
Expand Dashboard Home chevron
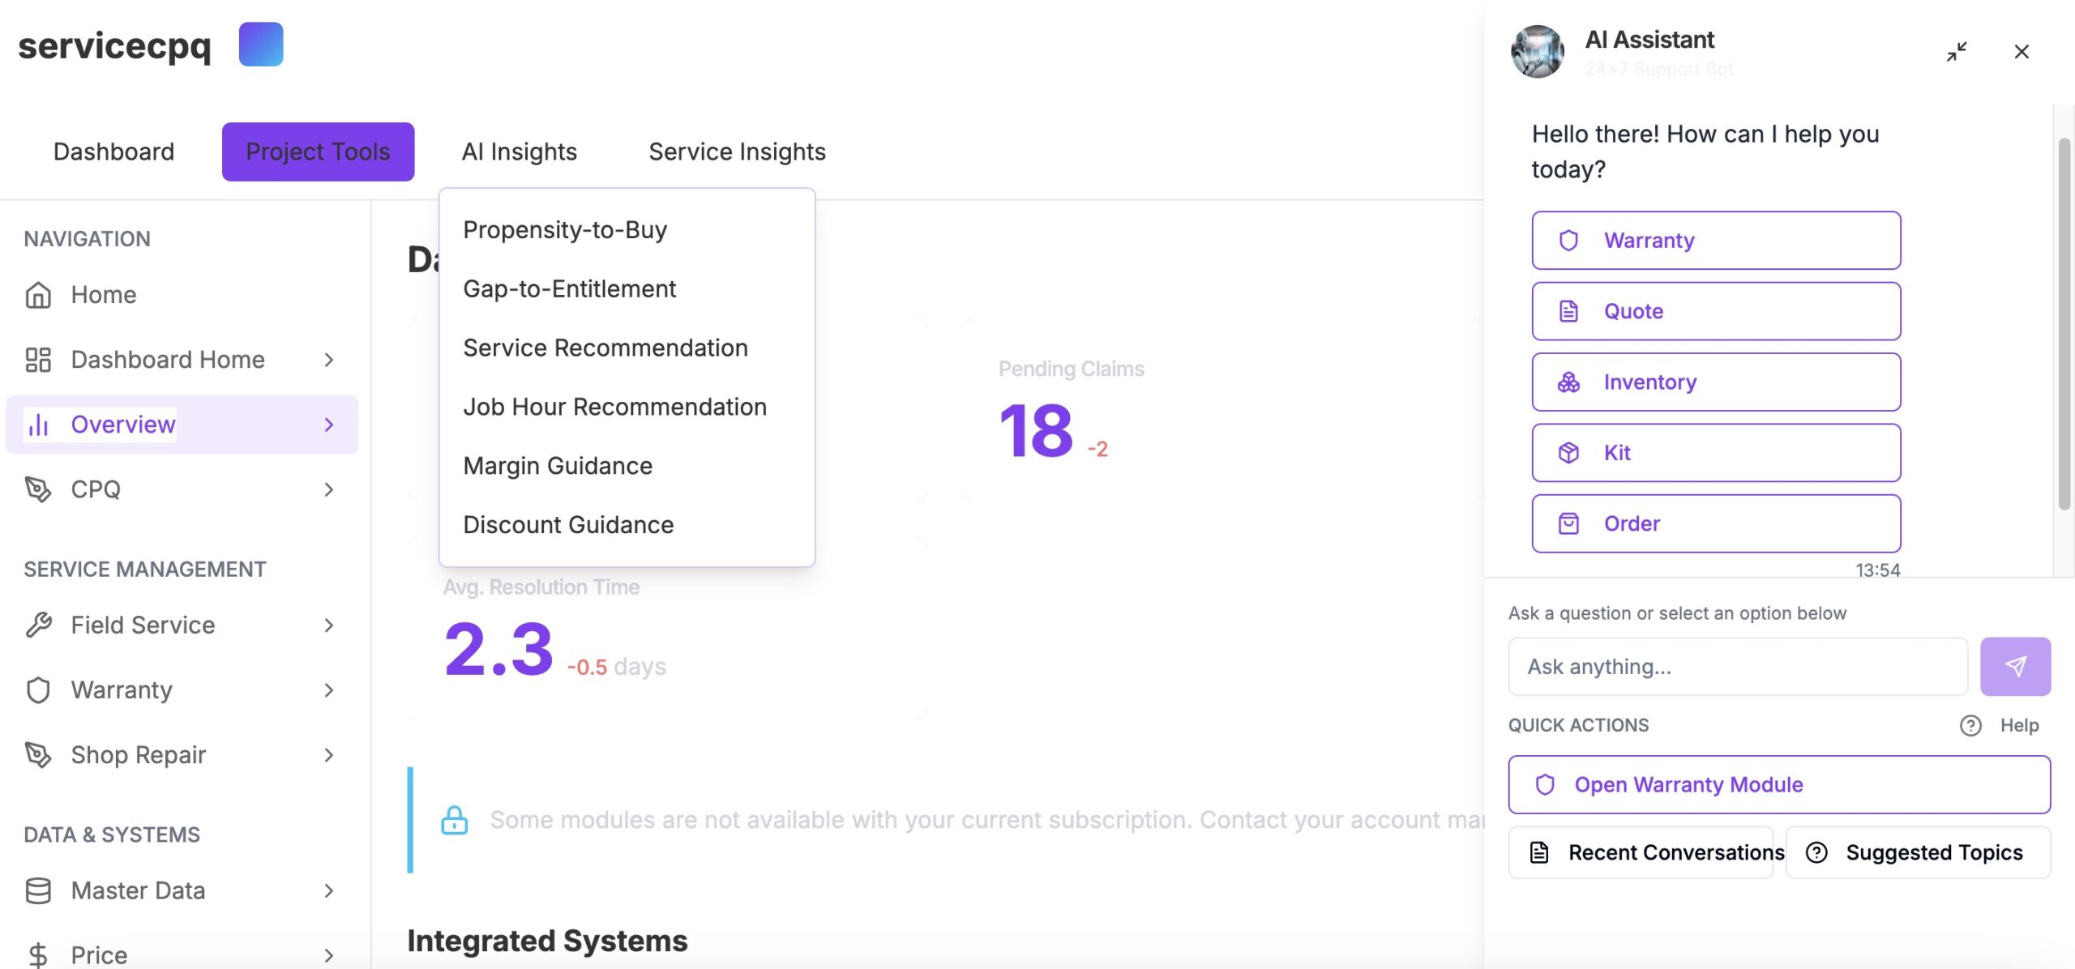point(328,360)
